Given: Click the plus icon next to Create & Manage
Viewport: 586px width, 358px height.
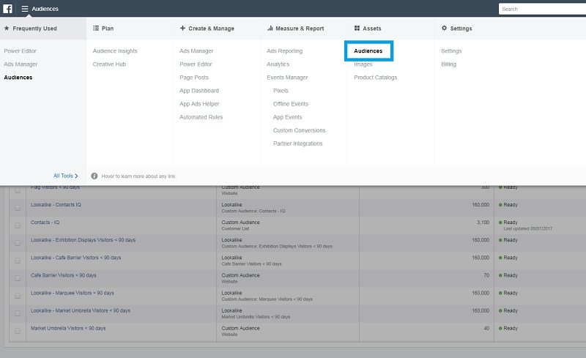Looking at the screenshot, I should click(182, 28).
